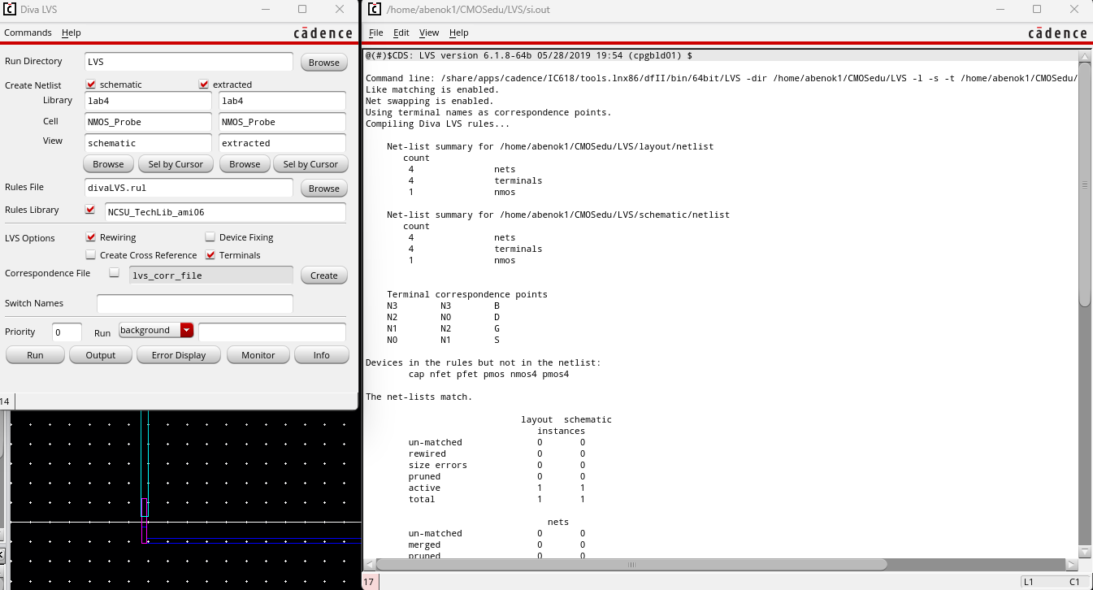Click Cadence logo icon in si.out title bar
The image size is (1093, 590).
373,9
